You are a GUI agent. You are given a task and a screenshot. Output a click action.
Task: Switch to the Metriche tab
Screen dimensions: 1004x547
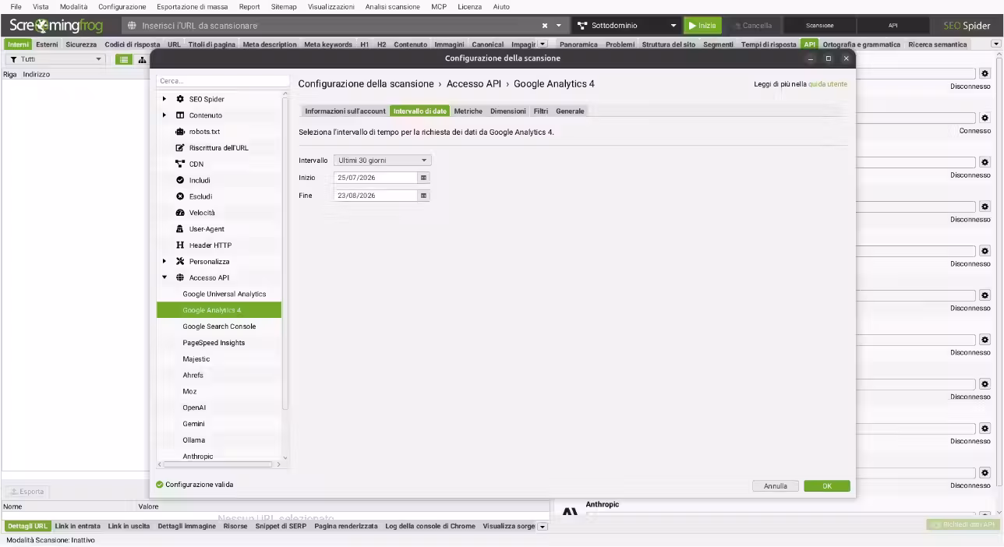[468, 111]
